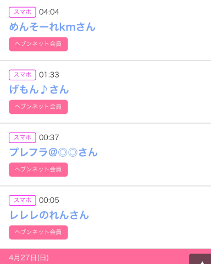Open めんそーれkmさん profile link
The image size is (211, 264).
[x=52, y=27]
